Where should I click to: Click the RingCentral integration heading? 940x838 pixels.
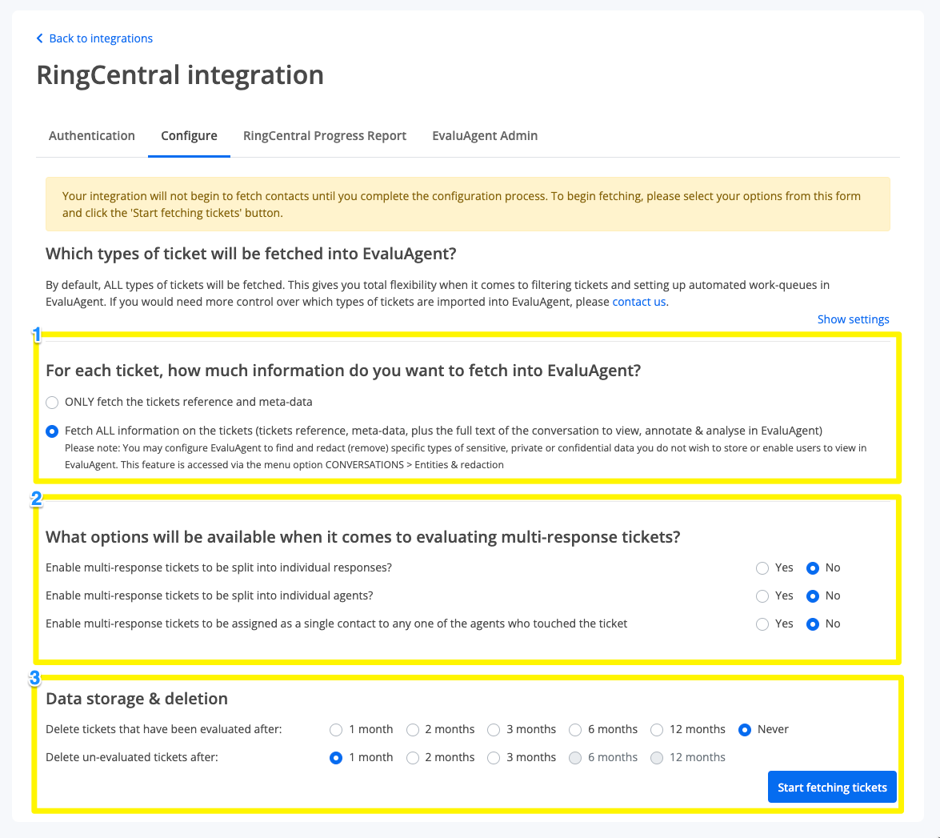(x=180, y=75)
